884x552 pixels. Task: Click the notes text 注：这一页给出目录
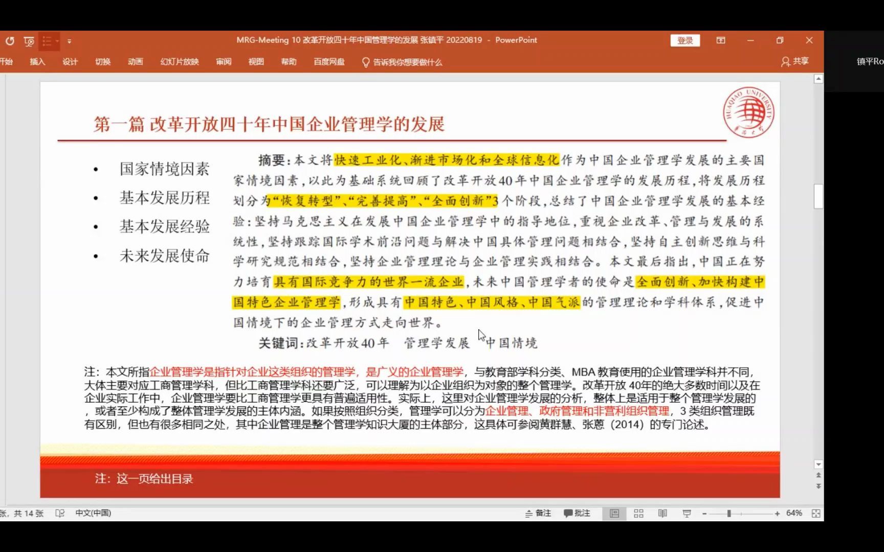coord(144,479)
